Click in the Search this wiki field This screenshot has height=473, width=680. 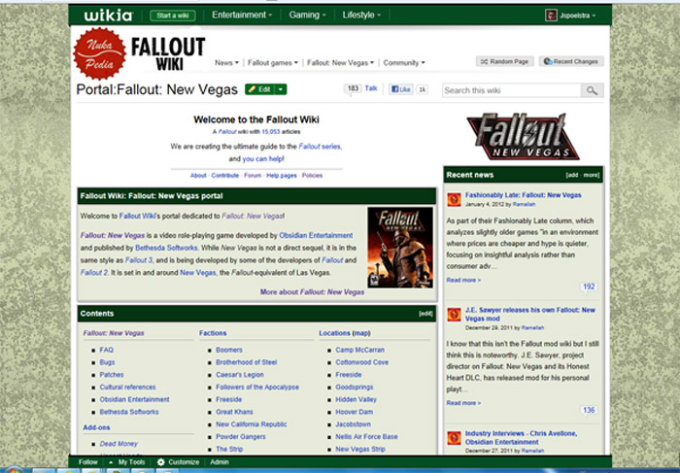coord(511,90)
